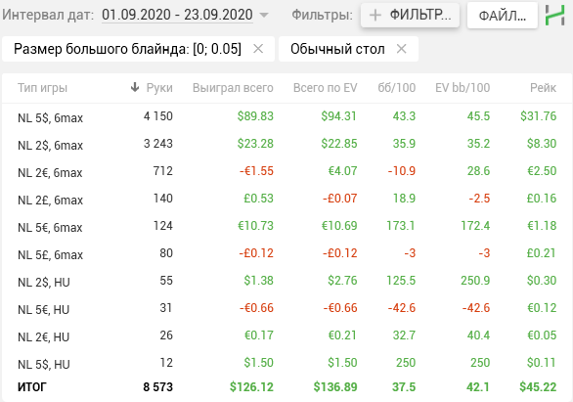Sort by the Тип игры column header

(x=42, y=88)
